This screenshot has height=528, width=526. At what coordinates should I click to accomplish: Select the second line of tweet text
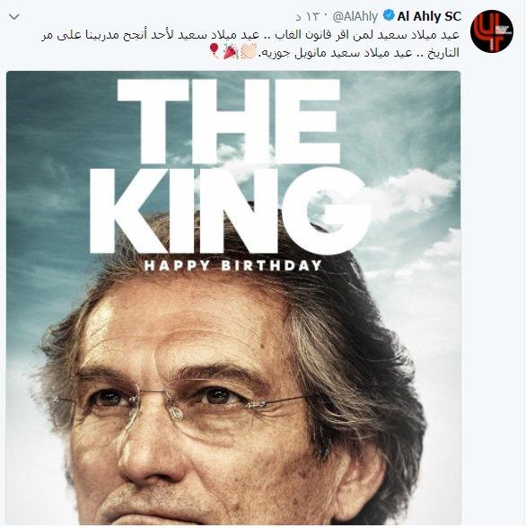click(x=334, y=52)
